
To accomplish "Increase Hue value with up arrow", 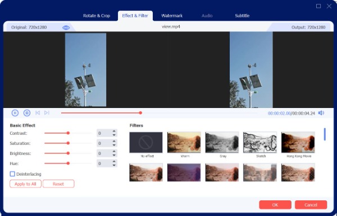I will coord(114,161).
